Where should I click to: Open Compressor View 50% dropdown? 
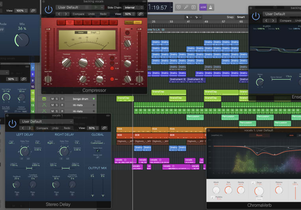(x=129, y=14)
